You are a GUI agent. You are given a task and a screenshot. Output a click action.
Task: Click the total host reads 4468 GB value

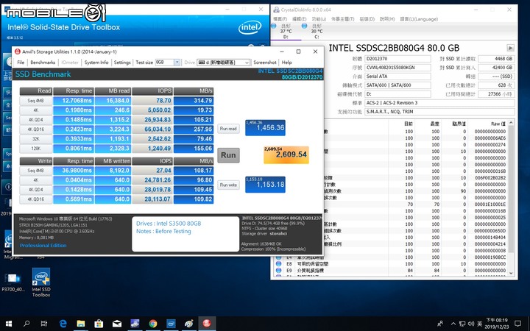(x=497, y=59)
